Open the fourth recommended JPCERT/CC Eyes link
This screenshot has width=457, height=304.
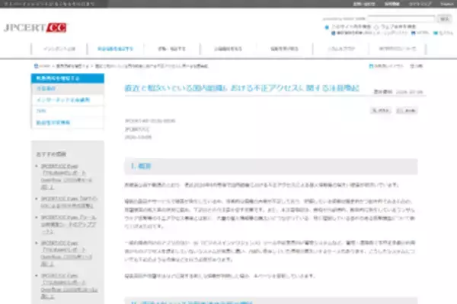tap(66, 253)
